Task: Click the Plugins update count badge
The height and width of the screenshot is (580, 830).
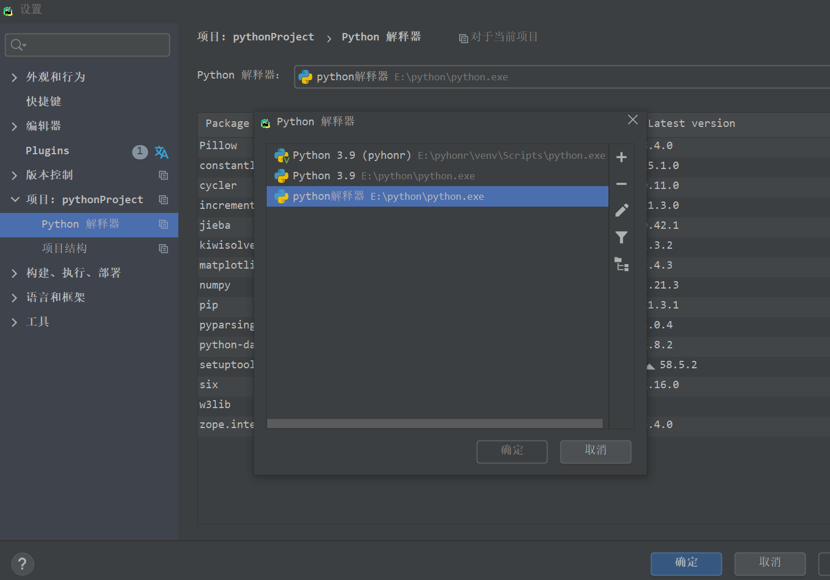Action: tap(140, 151)
